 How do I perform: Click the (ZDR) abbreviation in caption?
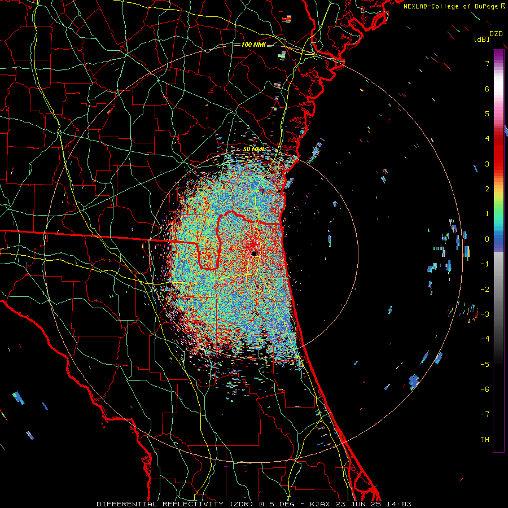click(242, 504)
